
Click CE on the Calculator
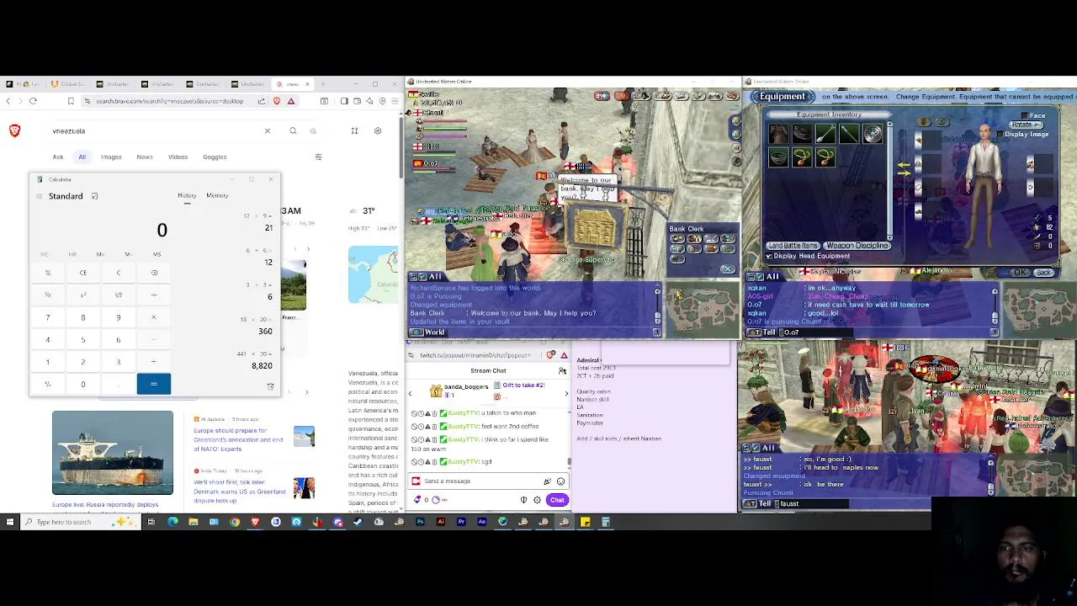coord(83,273)
